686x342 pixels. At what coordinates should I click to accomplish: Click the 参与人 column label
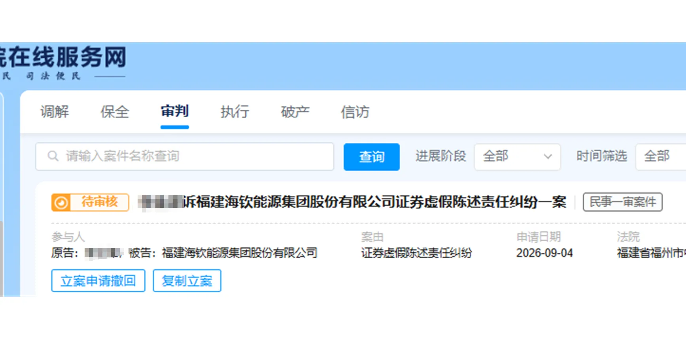[68, 237]
